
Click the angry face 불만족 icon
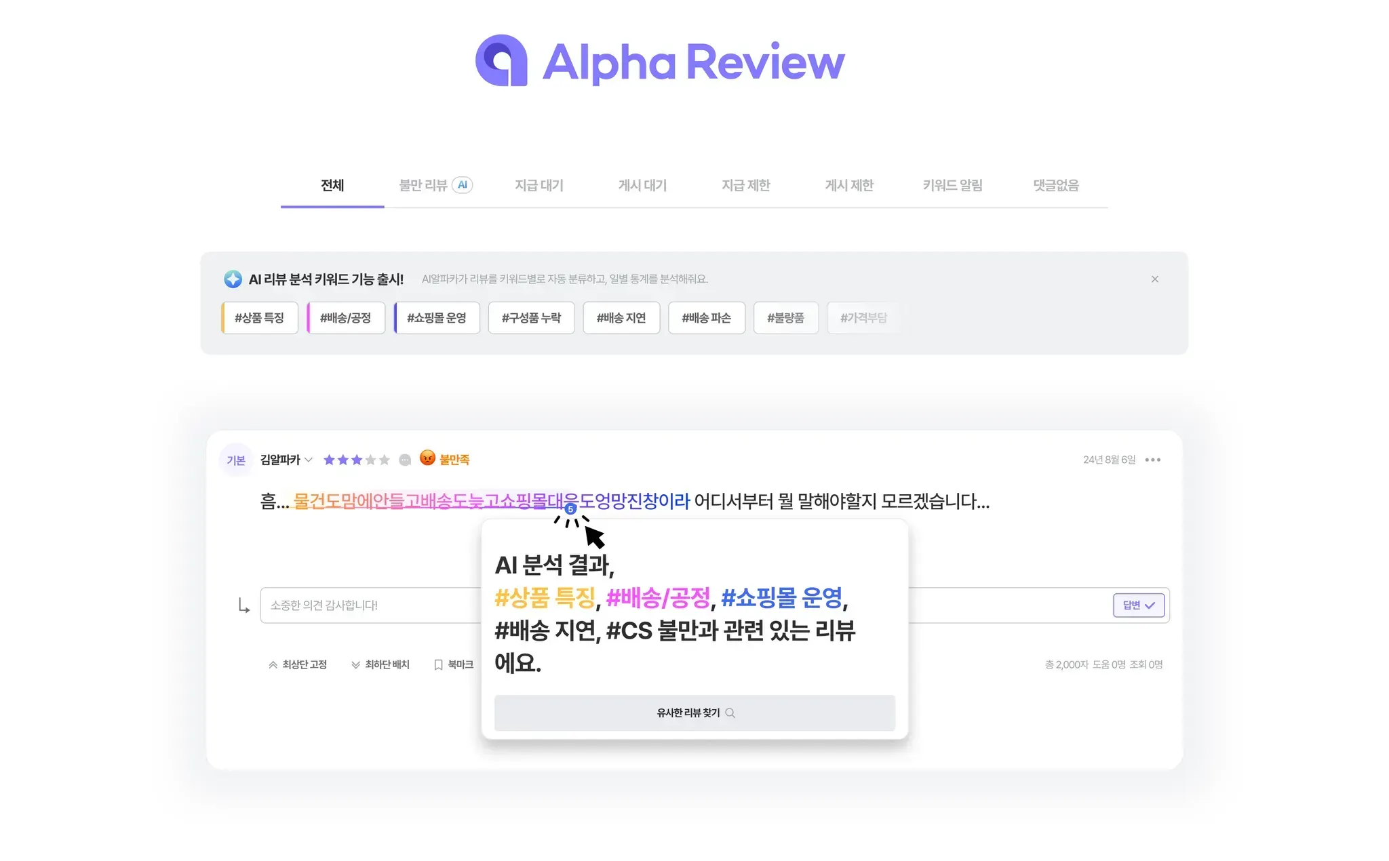427,458
